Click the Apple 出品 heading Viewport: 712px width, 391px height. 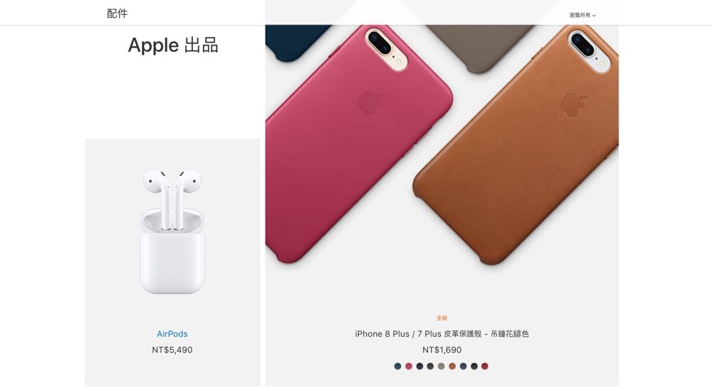point(173,46)
